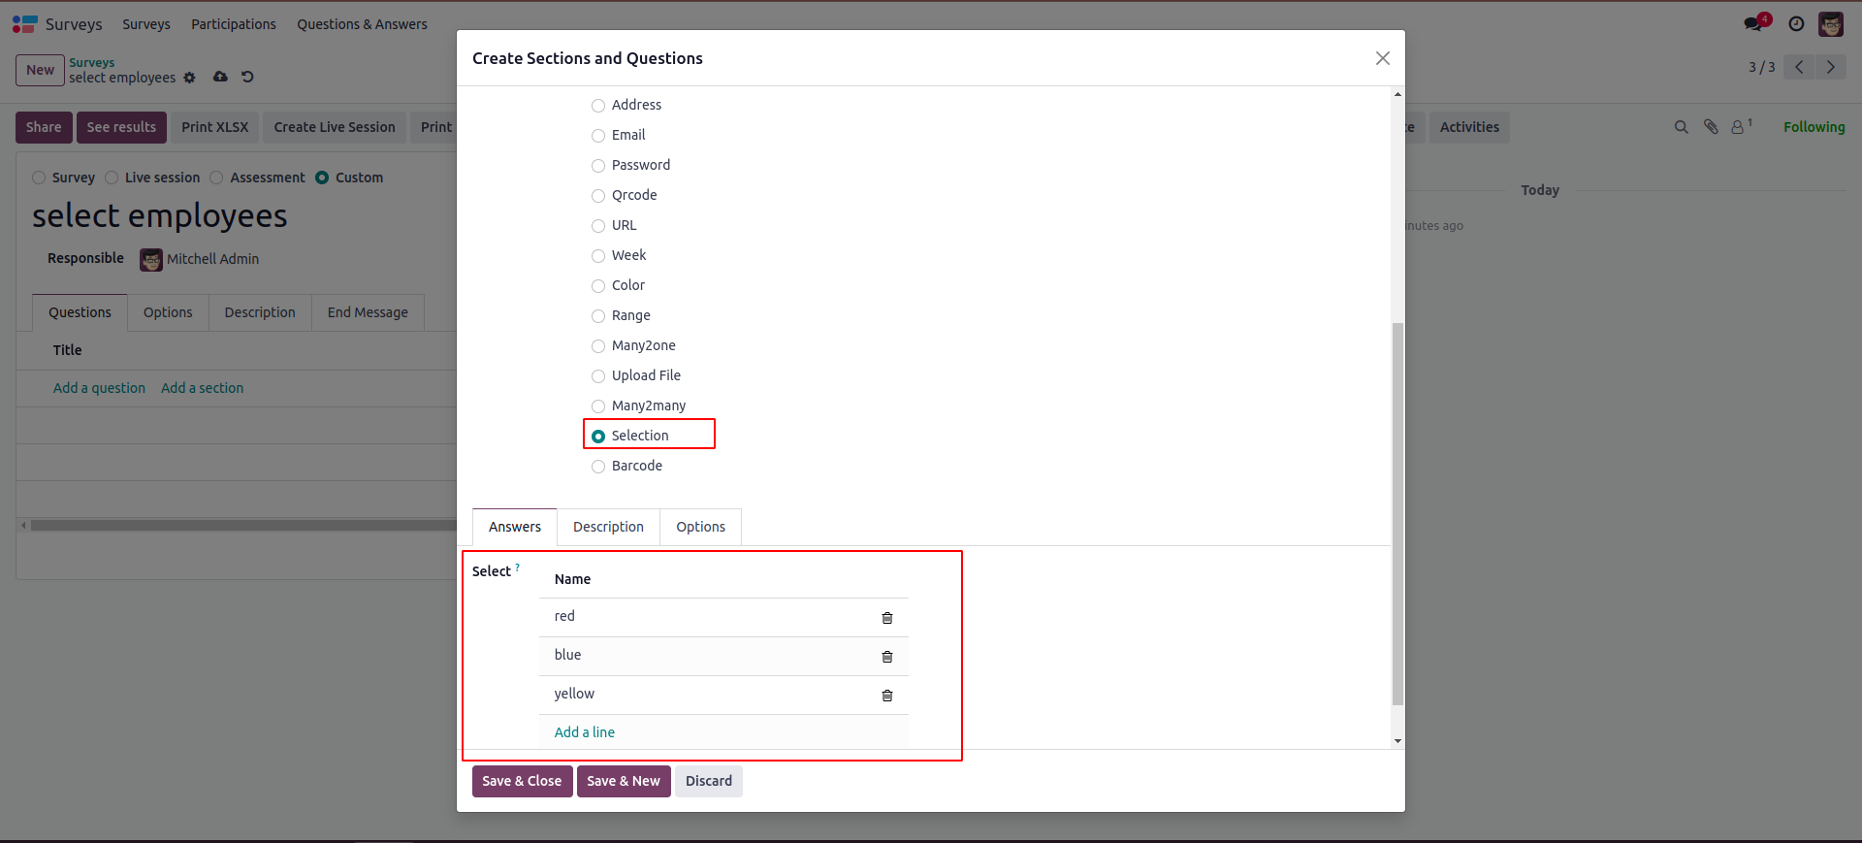Remove the 'yellow' answer with trash icon
1862x843 pixels.
coord(886,696)
